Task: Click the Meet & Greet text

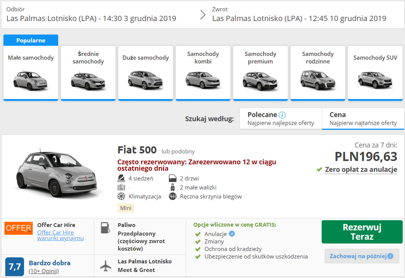Action: point(136,270)
